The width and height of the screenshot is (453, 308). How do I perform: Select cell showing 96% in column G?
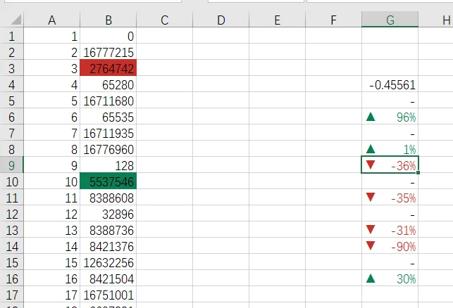click(x=390, y=117)
